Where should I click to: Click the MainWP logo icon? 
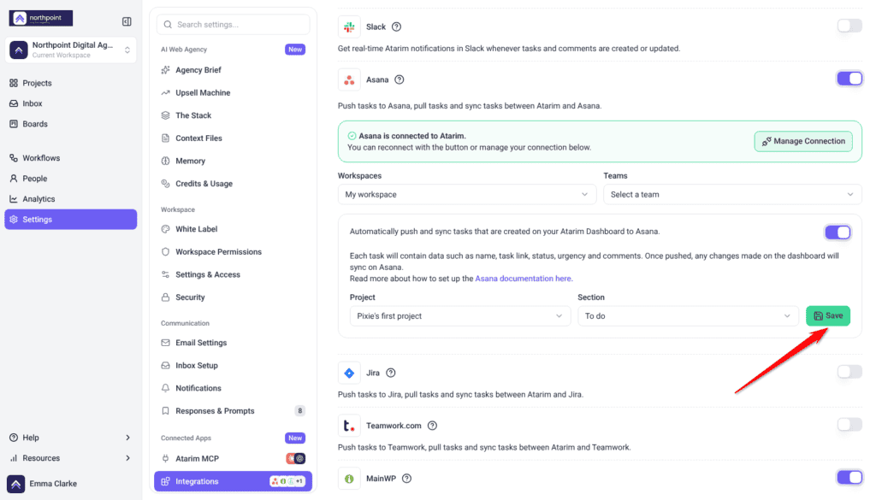pyautogui.click(x=349, y=479)
